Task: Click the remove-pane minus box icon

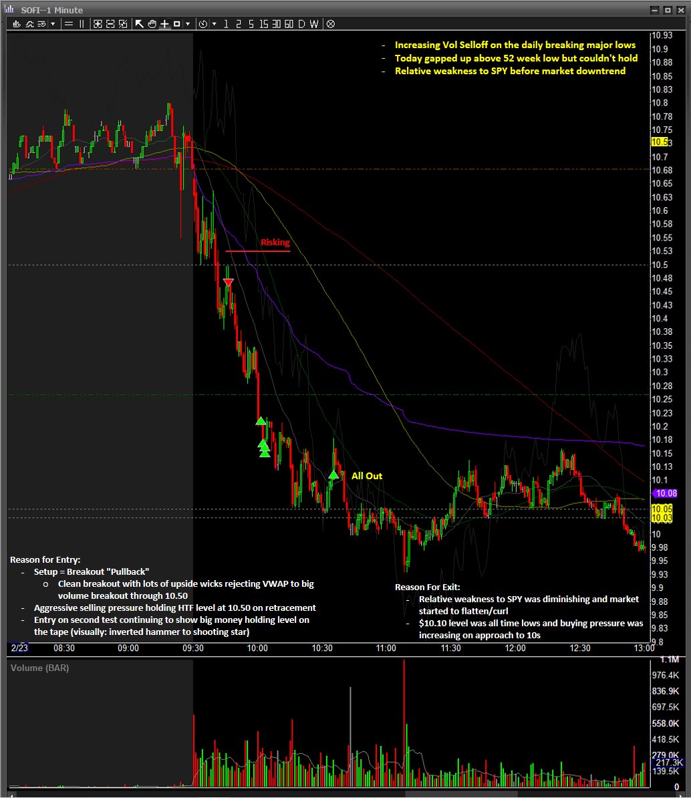Action: (110, 24)
